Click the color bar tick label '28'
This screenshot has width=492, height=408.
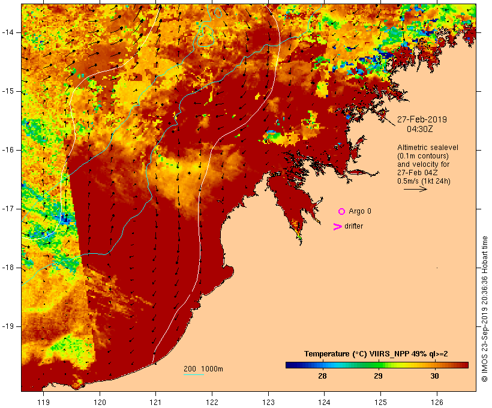322,376
